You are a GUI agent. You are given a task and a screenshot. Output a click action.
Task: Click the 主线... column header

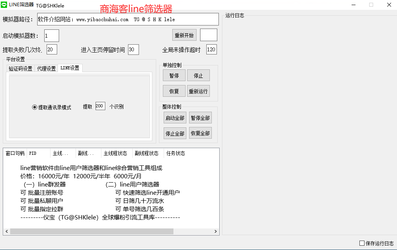(x=63, y=153)
